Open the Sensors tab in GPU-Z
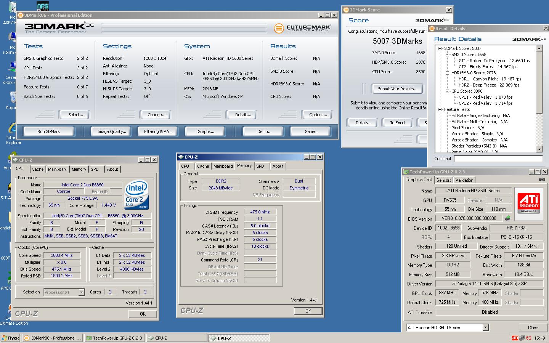This screenshot has width=549, height=343. [x=444, y=180]
